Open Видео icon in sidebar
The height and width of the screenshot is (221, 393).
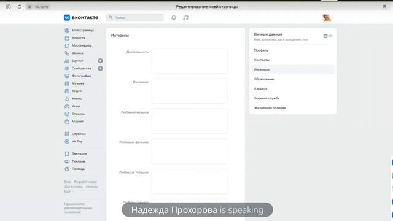pyautogui.click(x=67, y=91)
